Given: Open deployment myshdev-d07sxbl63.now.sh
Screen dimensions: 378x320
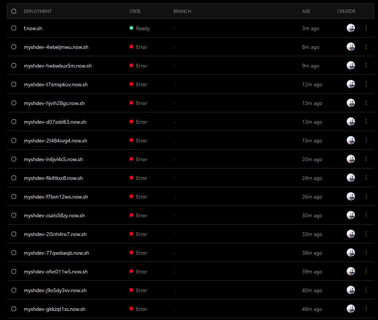Looking at the screenshot, I should 55,122.
